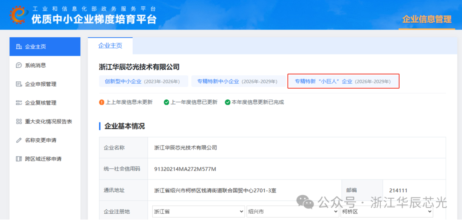Switch to the 企业主页 content tab
462x221 pixels.
(x=110, y=46)
